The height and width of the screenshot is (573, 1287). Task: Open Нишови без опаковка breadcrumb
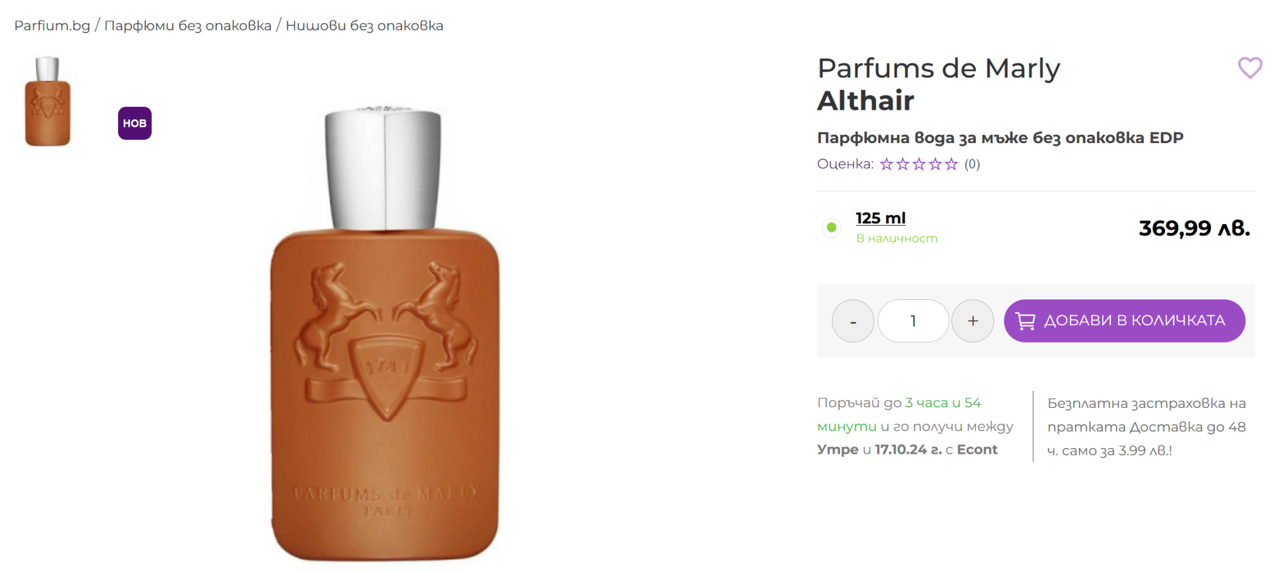click(364, 26)
